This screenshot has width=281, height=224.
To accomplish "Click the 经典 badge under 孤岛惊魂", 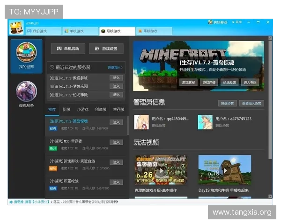I will (53, 128).
